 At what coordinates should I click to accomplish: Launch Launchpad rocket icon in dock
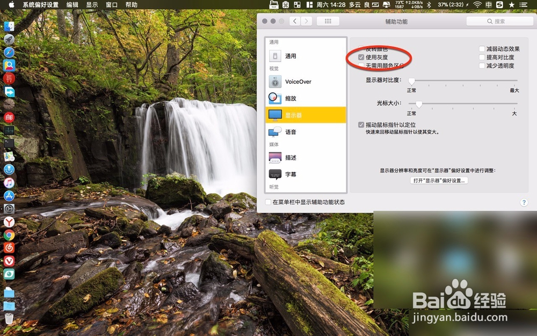[x=9, y=39]
